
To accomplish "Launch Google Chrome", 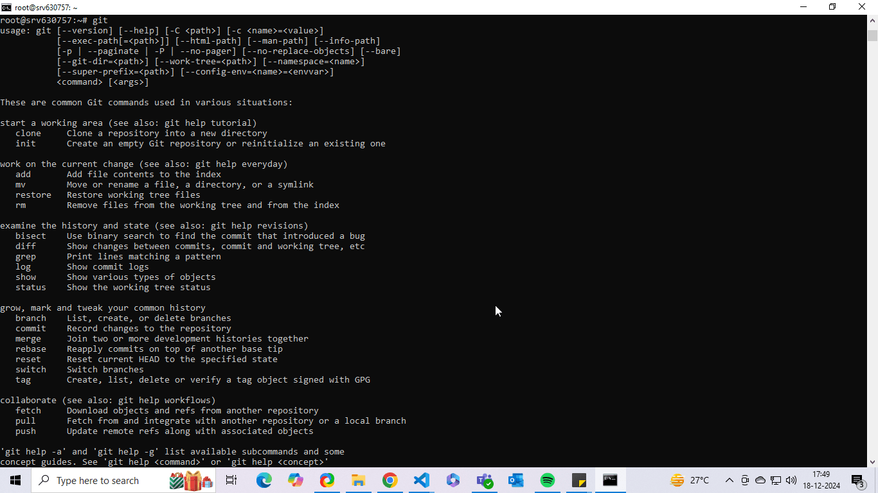I will [x=389, y=480].
